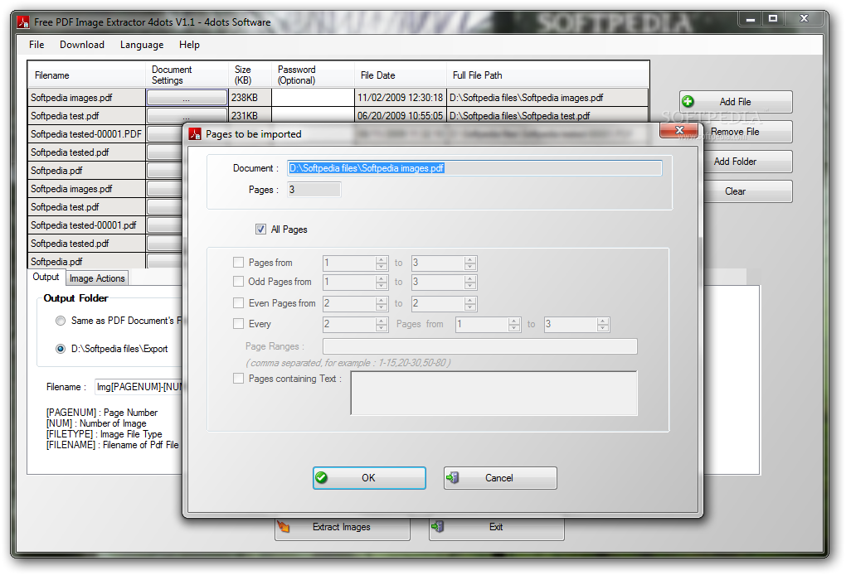The width and height of the screenshot is (846, 575).
Task: Click the Document Settings column header
Action: [x=187, y=75]
